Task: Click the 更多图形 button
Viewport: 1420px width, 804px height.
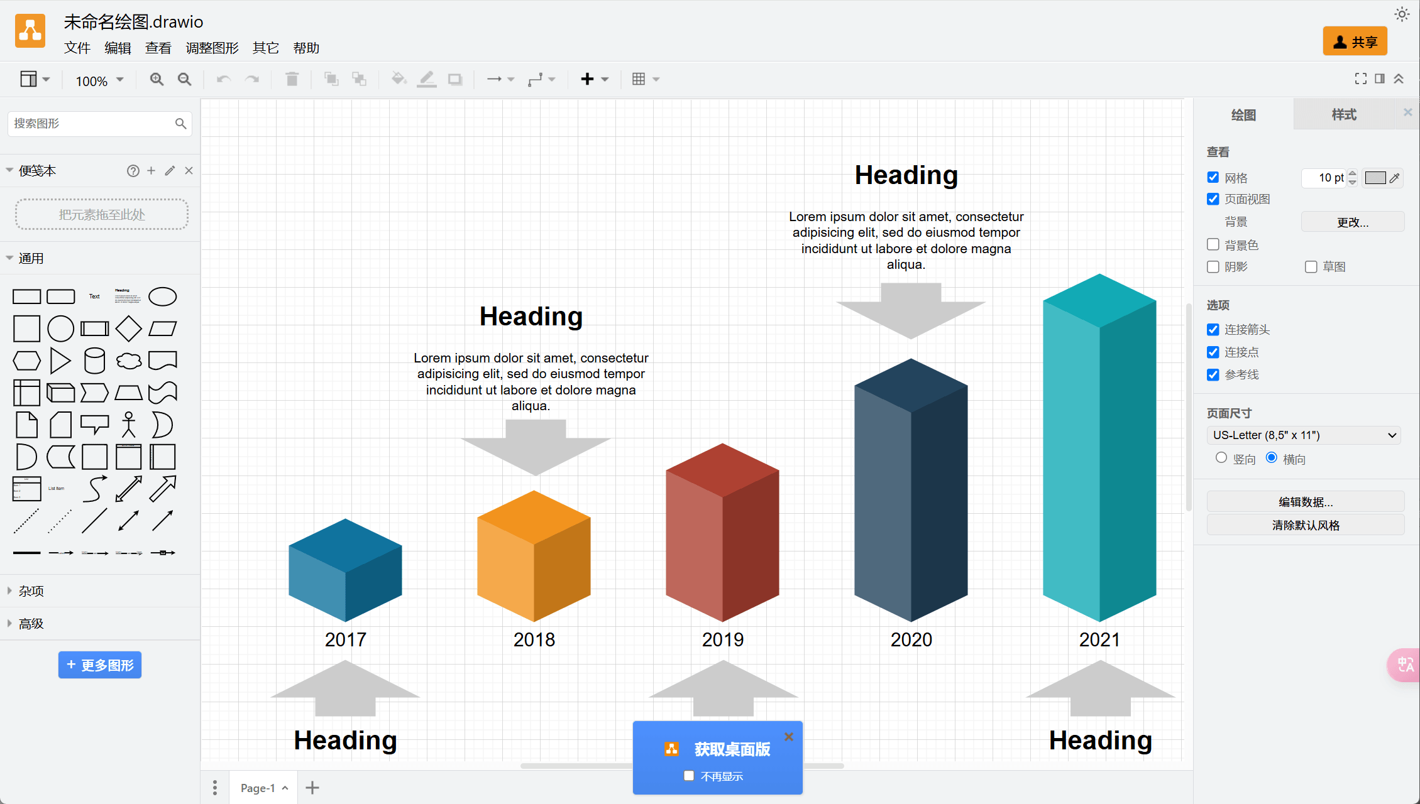Action: coord(99,665)
